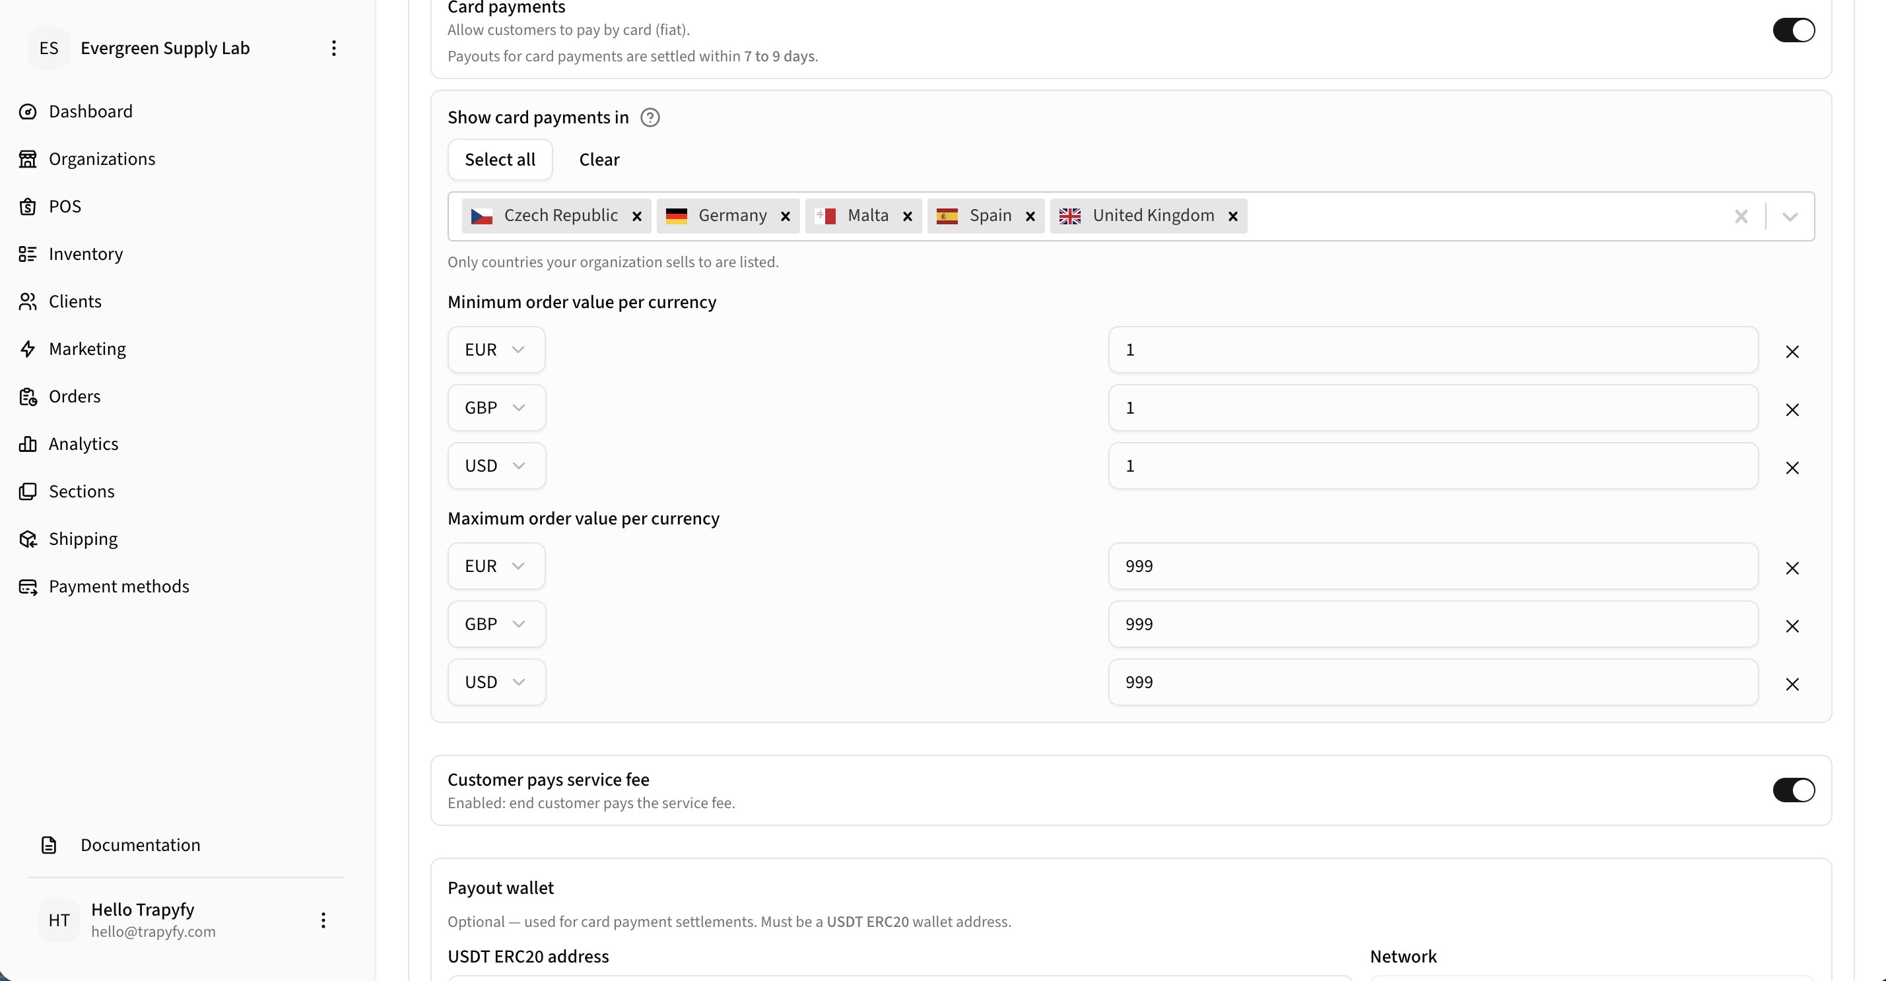The height and width of the screenshot is (981, 1886).
Task: Click Clear countries button
Action: (599, 160)
